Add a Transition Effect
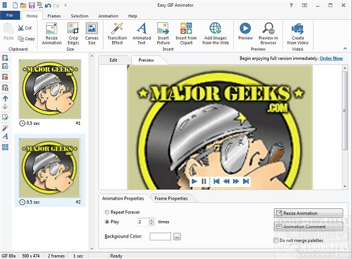The image size is (352, 259). point(117,34)
